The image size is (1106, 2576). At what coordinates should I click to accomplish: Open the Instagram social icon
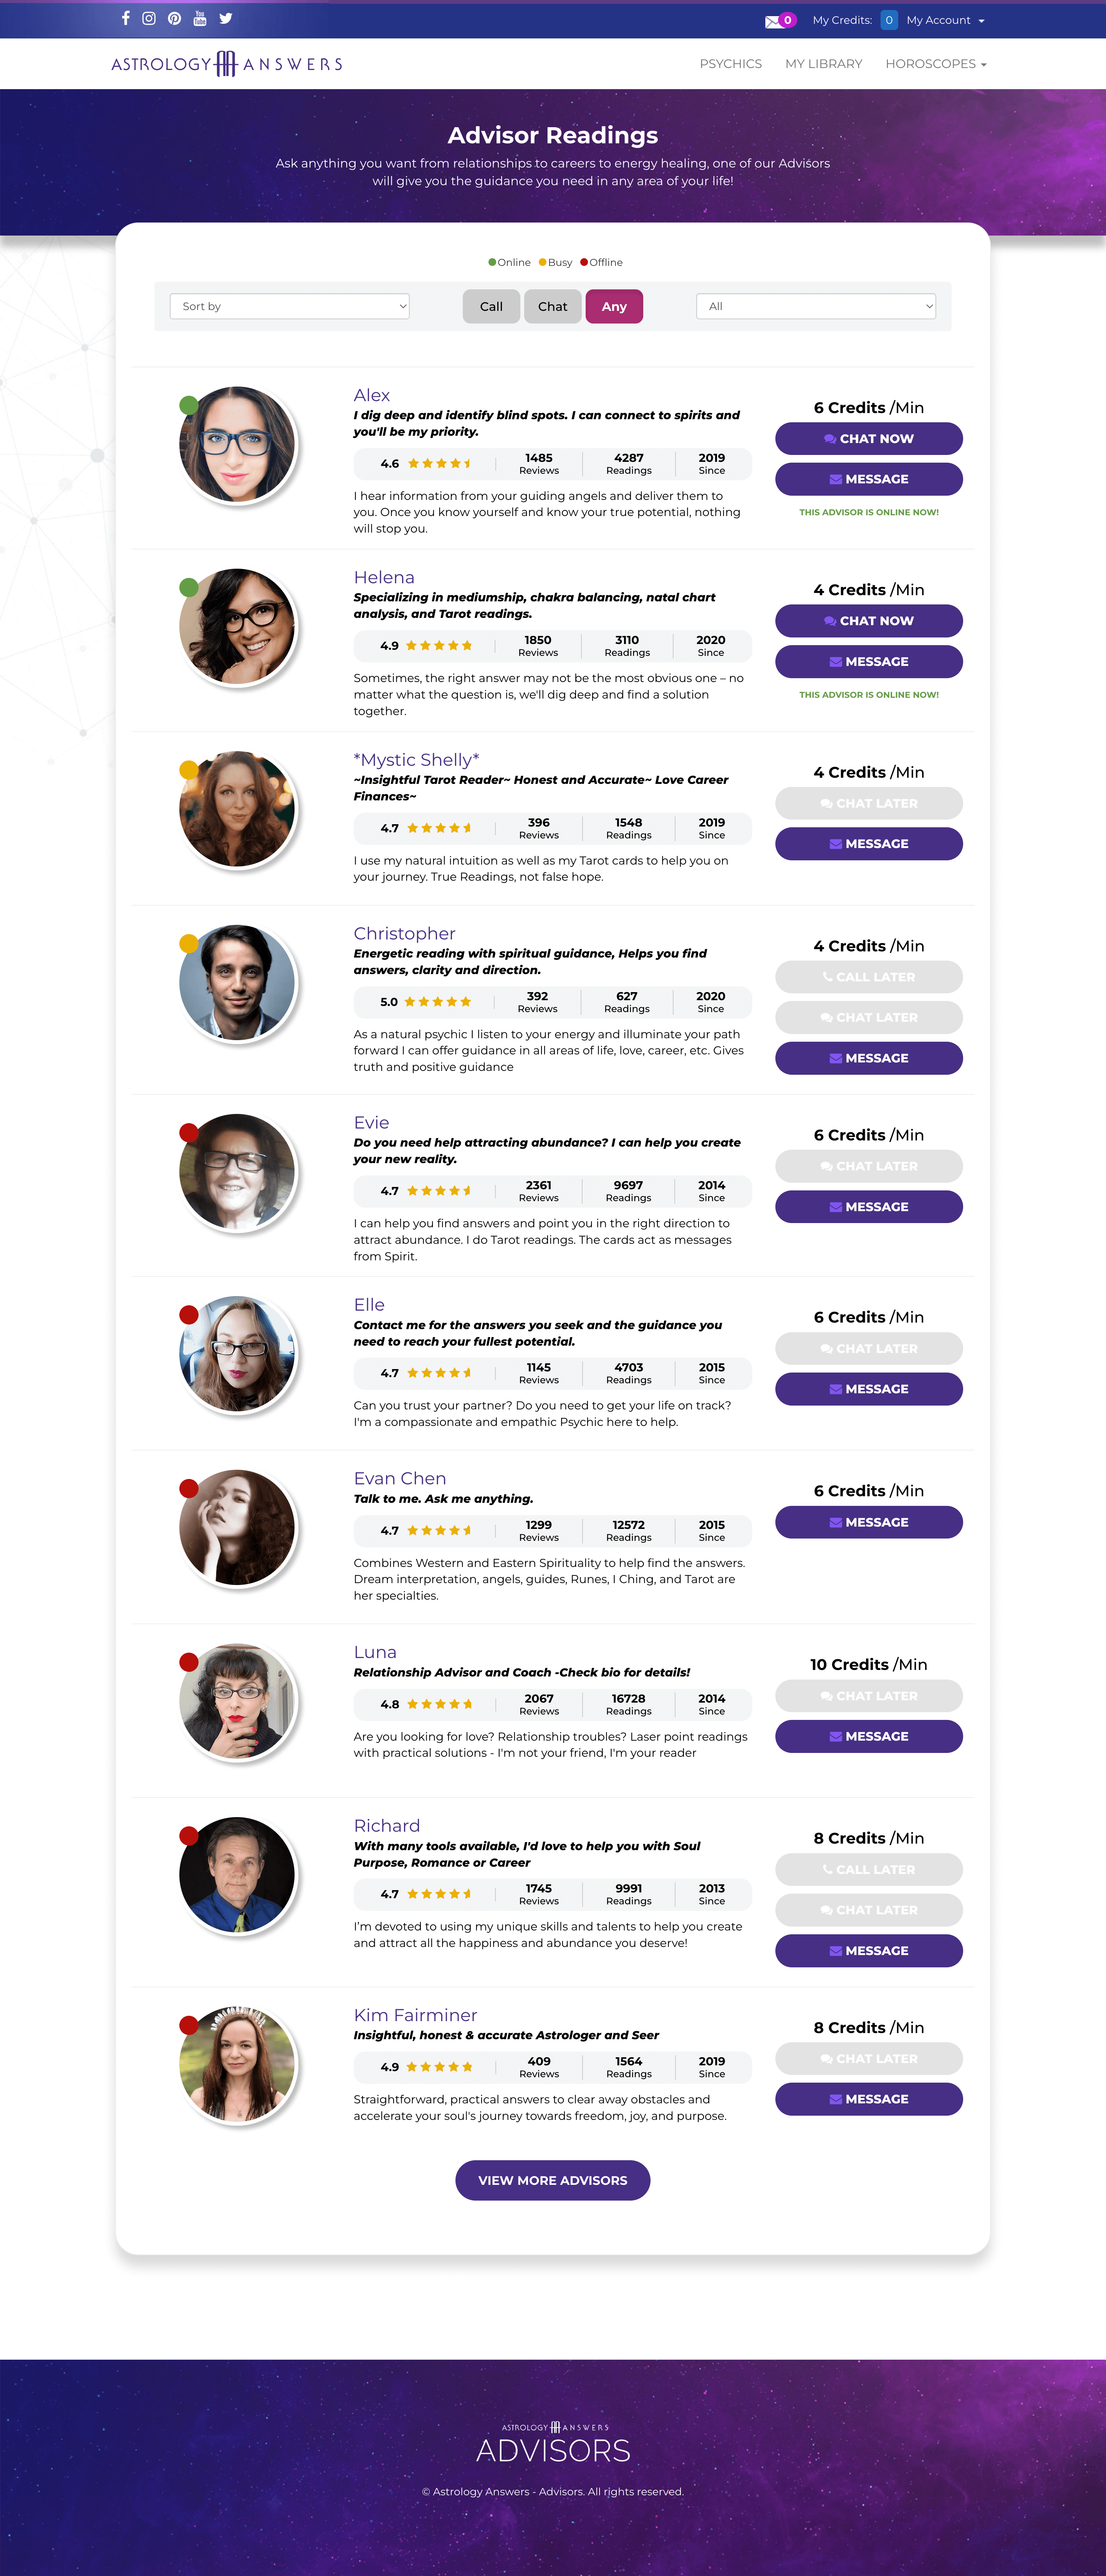pyautogui.click(x=149, y=18)
